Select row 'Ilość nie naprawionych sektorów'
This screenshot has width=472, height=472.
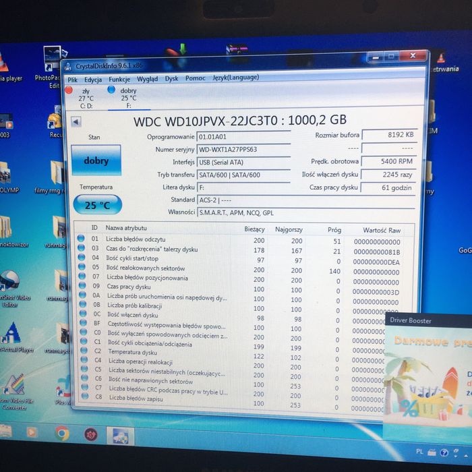click(232, 383)
